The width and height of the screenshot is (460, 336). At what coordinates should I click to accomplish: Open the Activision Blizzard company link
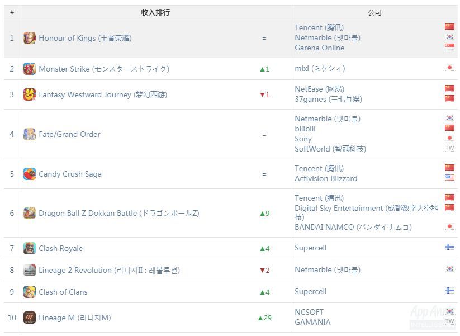[326, 178]
